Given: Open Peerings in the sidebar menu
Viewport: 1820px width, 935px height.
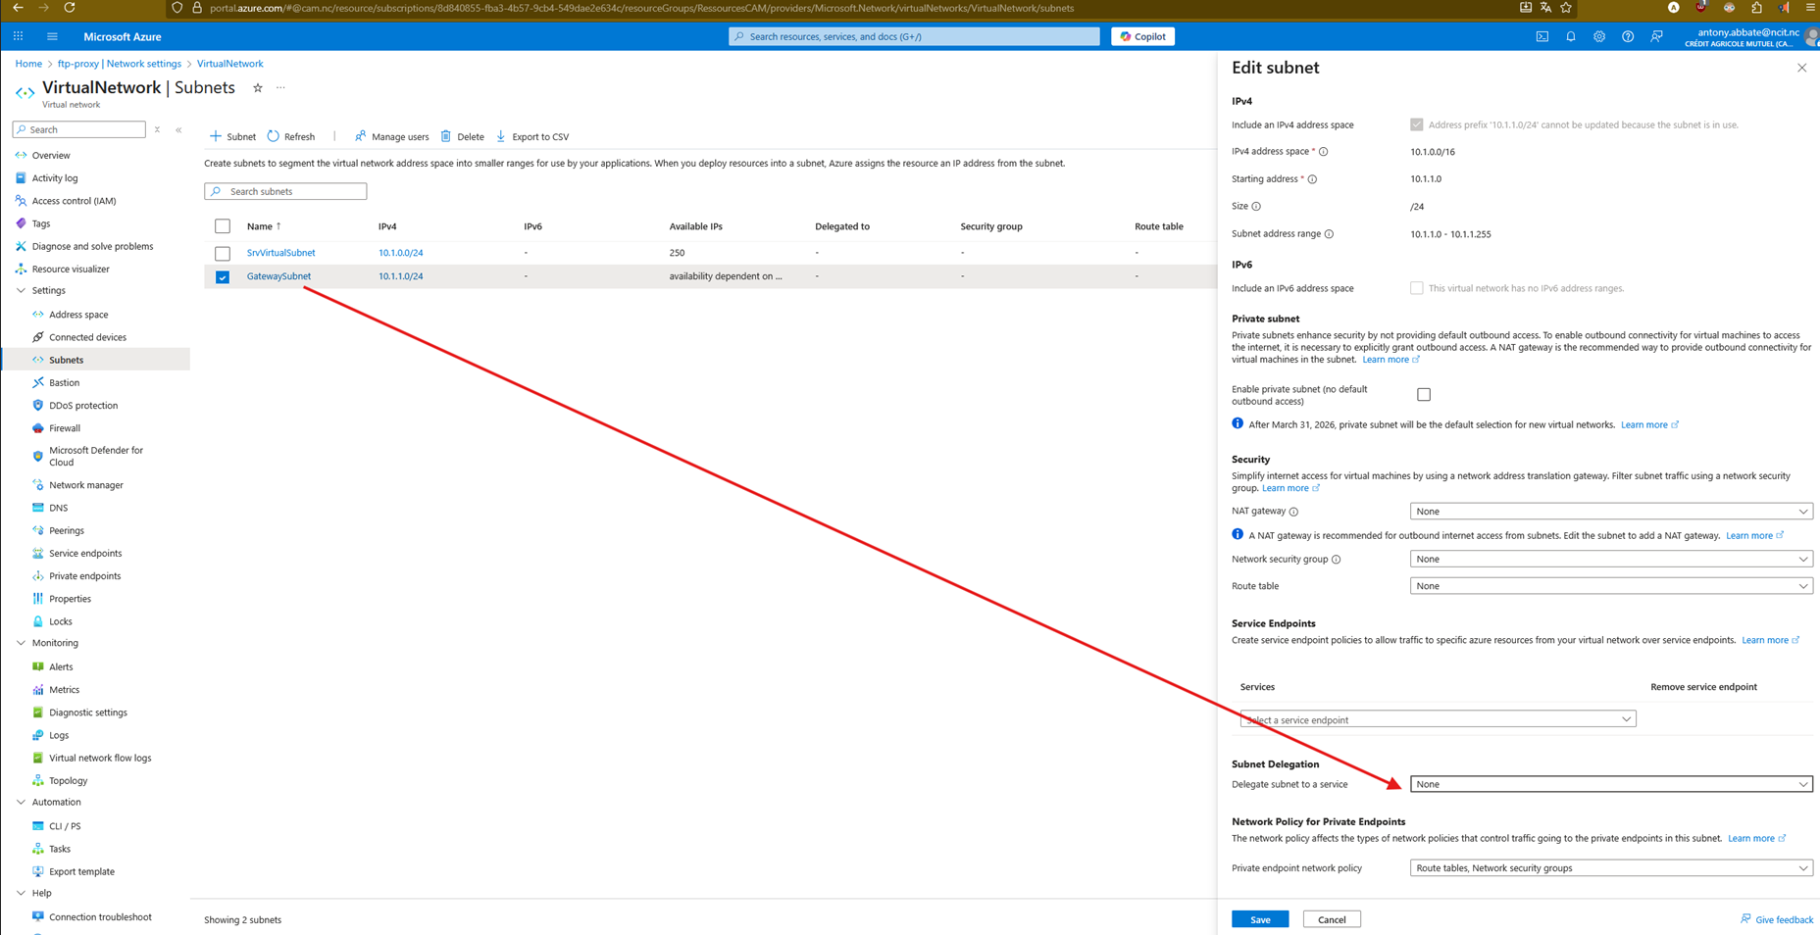Looking at the screenshot, I should pyautogui.click(x=67, y=530).
